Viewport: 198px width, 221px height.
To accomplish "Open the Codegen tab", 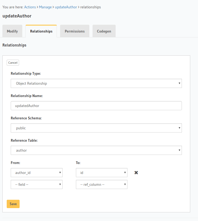I will pyautogui.click(x=104, y=31).
